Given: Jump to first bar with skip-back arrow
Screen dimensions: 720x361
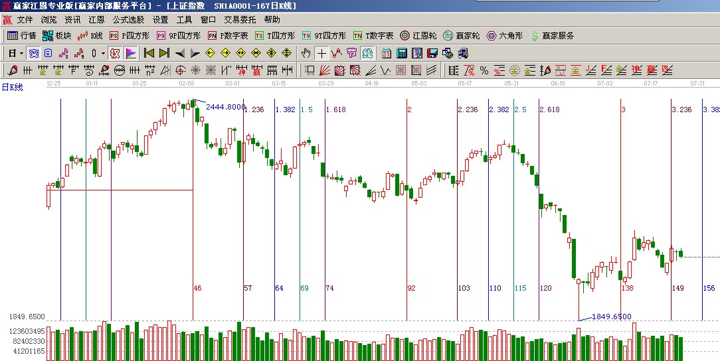Looking at the screenshot, I should (x=149, y=53).
